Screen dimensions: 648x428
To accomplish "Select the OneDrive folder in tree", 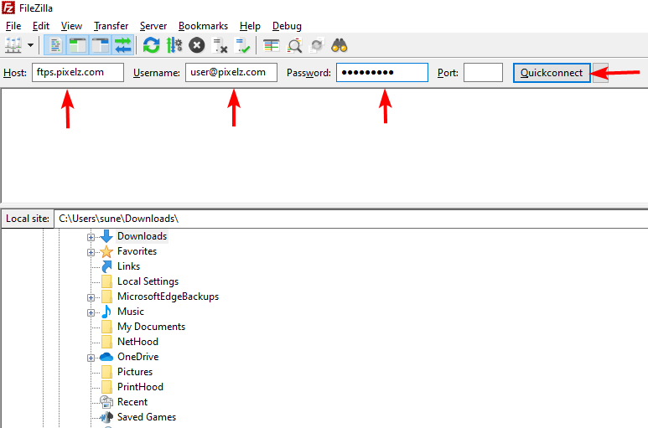I will [x=137, y=357].
